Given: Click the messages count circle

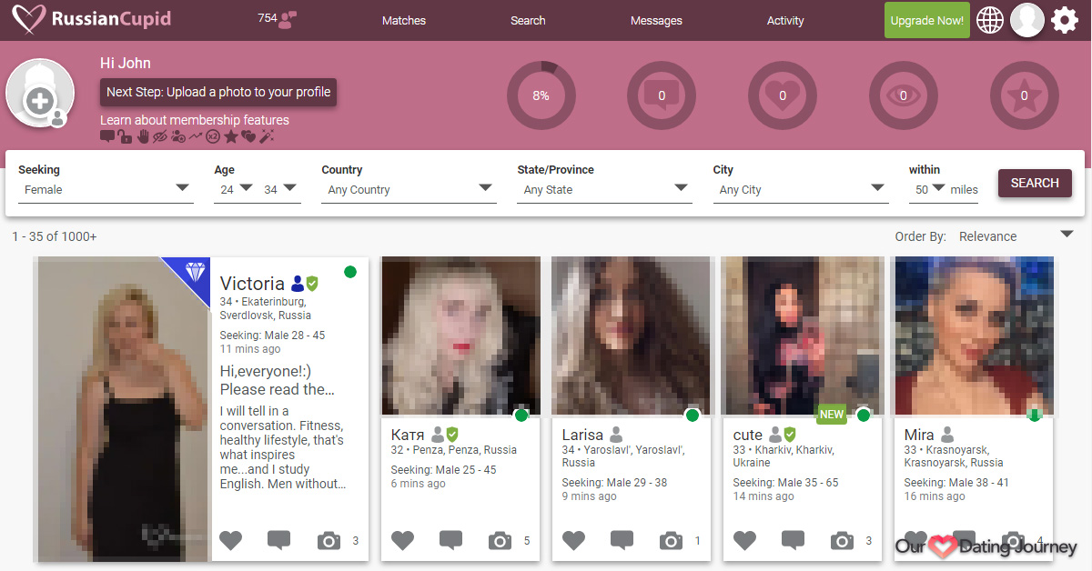Looking at the screenshot, I should tap(662, 95).
